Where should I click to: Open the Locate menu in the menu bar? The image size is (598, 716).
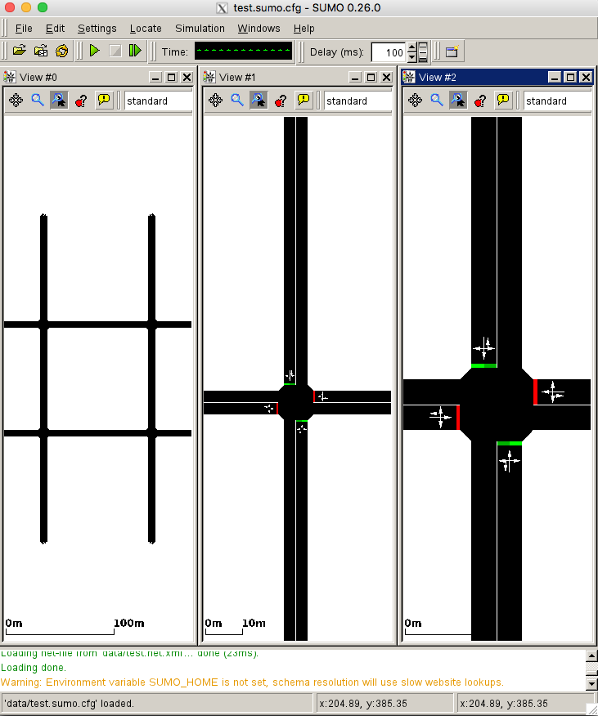point(146,29)
